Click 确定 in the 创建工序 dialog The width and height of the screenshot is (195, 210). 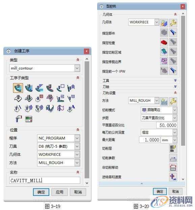[41, 192]
